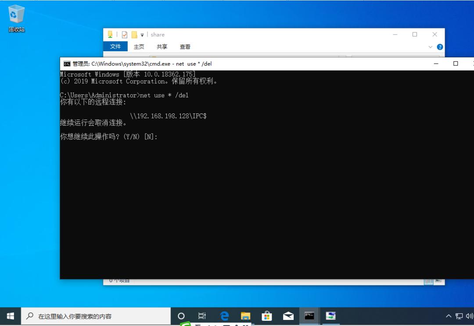Screen dimensions: 474x326
Task: Click the properties checkmark icon in Explorer title bar
Action: click(124, 35)
